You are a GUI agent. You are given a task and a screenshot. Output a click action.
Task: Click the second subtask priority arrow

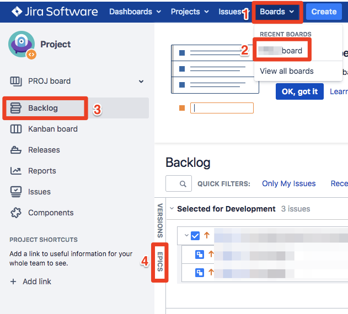click(x=211, y=272)
